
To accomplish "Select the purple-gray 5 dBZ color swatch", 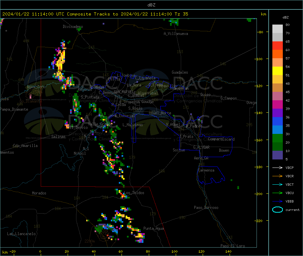I will click(277, 155).
